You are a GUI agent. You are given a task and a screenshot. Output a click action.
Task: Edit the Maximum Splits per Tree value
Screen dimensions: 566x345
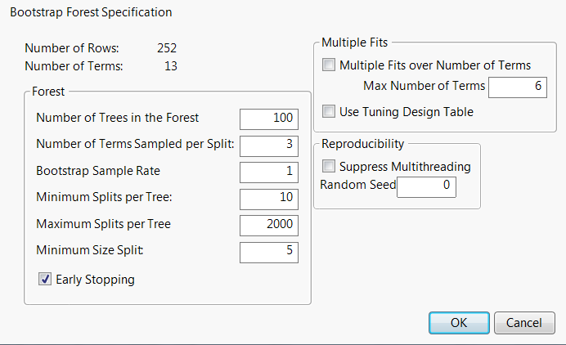(x=269, y=225)
